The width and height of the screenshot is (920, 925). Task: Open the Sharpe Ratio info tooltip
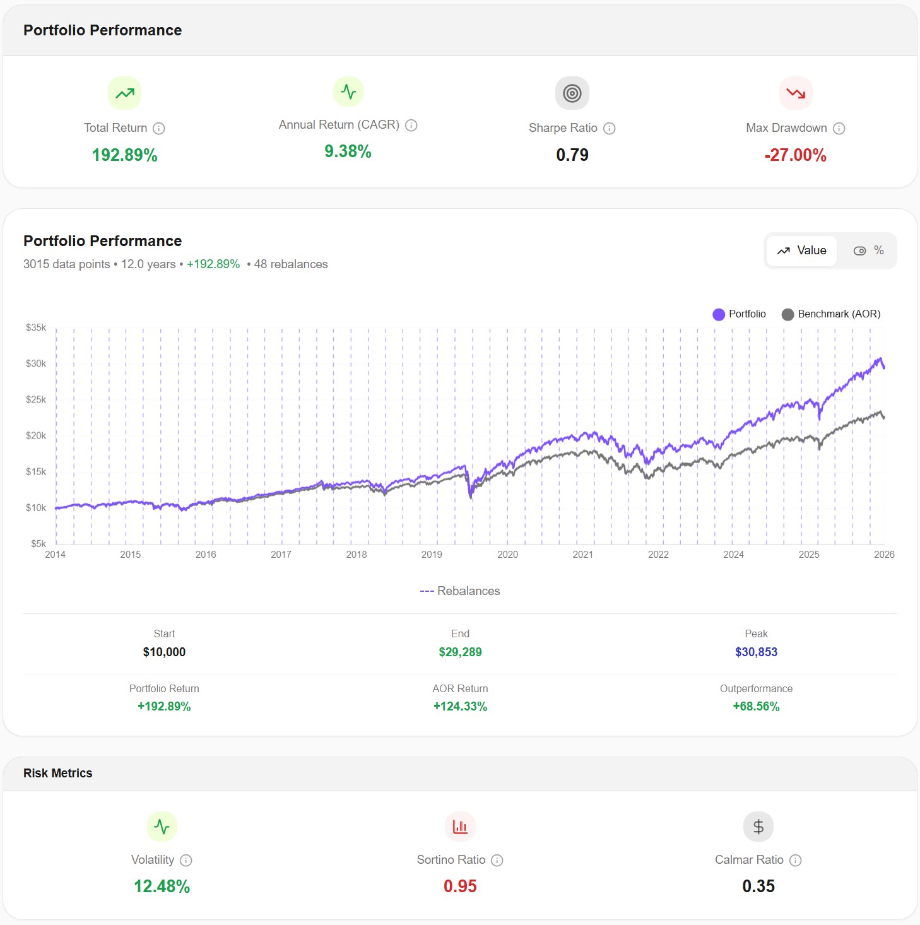[x=609, y=128]
